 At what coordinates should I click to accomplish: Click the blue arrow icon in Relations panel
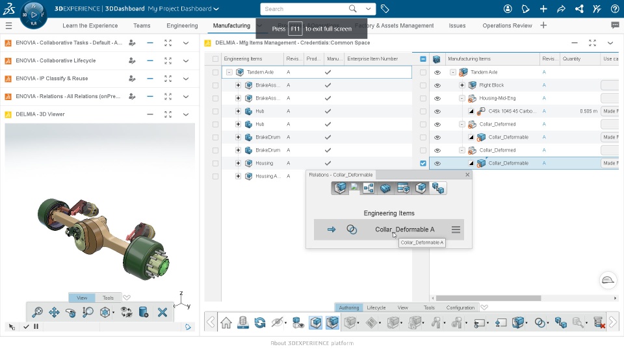pos(331,229)
